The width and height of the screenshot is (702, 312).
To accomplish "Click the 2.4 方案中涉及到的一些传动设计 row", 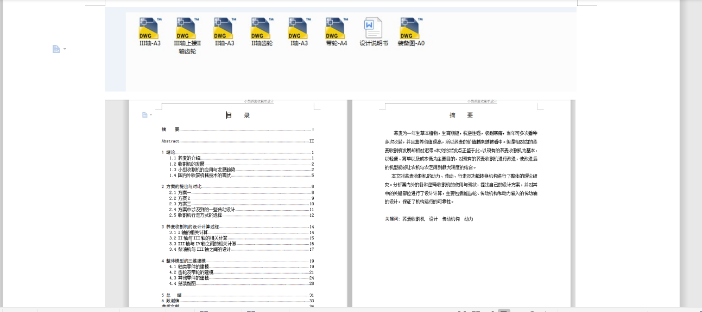I will 242,209.
